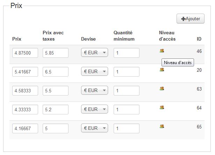This screenshot has width=215, height=155.
Task: Focus the price field showing 5.41667
Action: 25,72
